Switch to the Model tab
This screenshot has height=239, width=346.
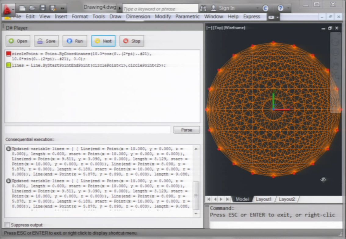[x=242, y=199]
